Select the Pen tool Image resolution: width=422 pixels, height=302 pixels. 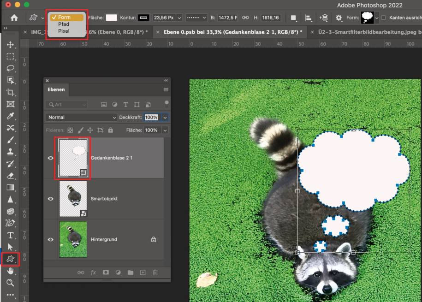coord(10,223)
